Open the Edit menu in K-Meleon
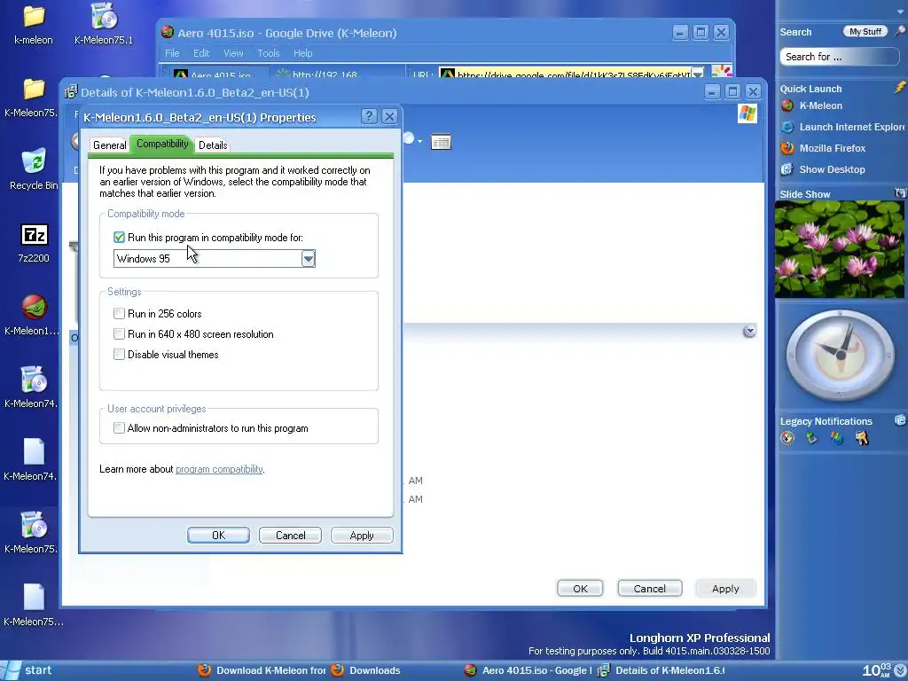Image resolution: width=908 pixels, height=681 pixels. [201, 53]
